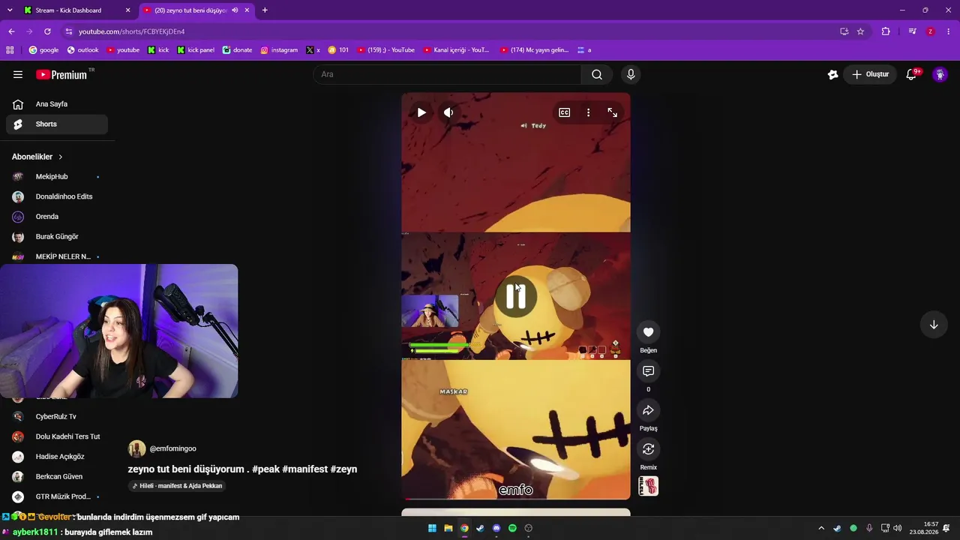
Task: Click the emfomingoo channel avatar
Action: click(136, 448)
